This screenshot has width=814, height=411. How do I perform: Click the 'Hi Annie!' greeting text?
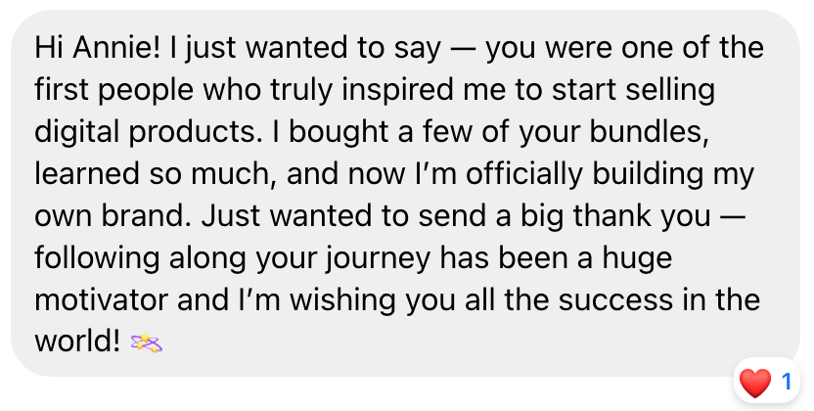click(x=98, y=48)
